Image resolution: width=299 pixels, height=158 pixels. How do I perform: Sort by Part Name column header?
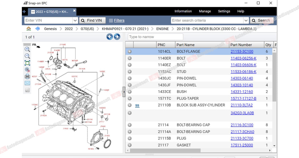pyautogui.click(x=202, y=45)
